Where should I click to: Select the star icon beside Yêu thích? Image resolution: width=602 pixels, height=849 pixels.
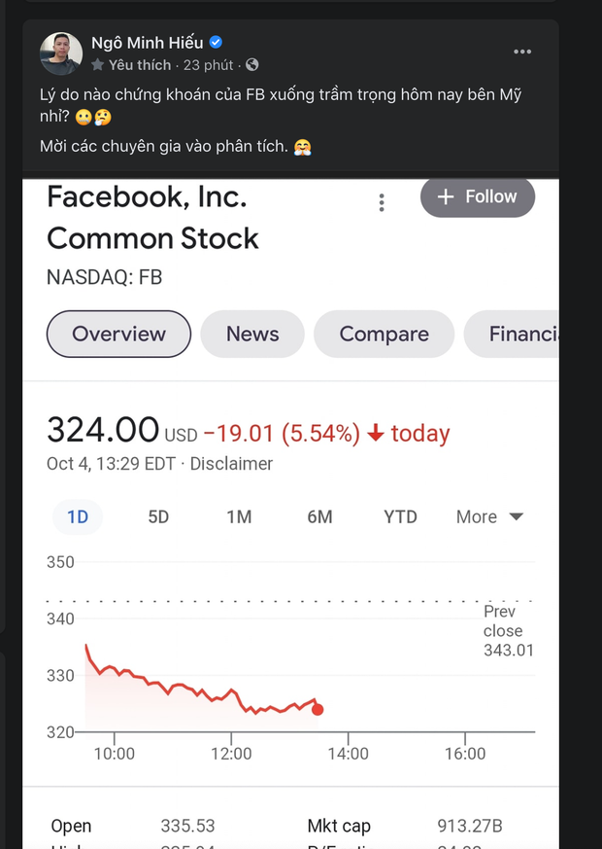pyautogui.click(x=98, y=65)
